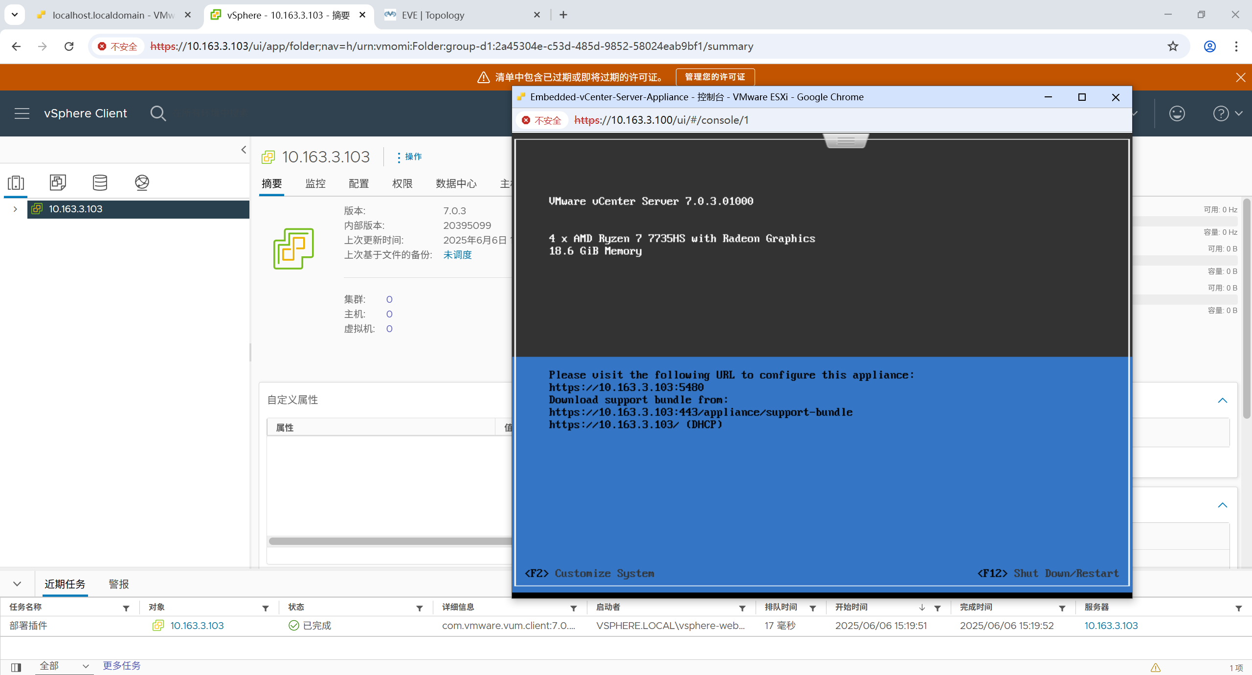This screenshot has width=1252, height=675.
Task: Filter the 任务名称 column
Action: pos(126,608)
